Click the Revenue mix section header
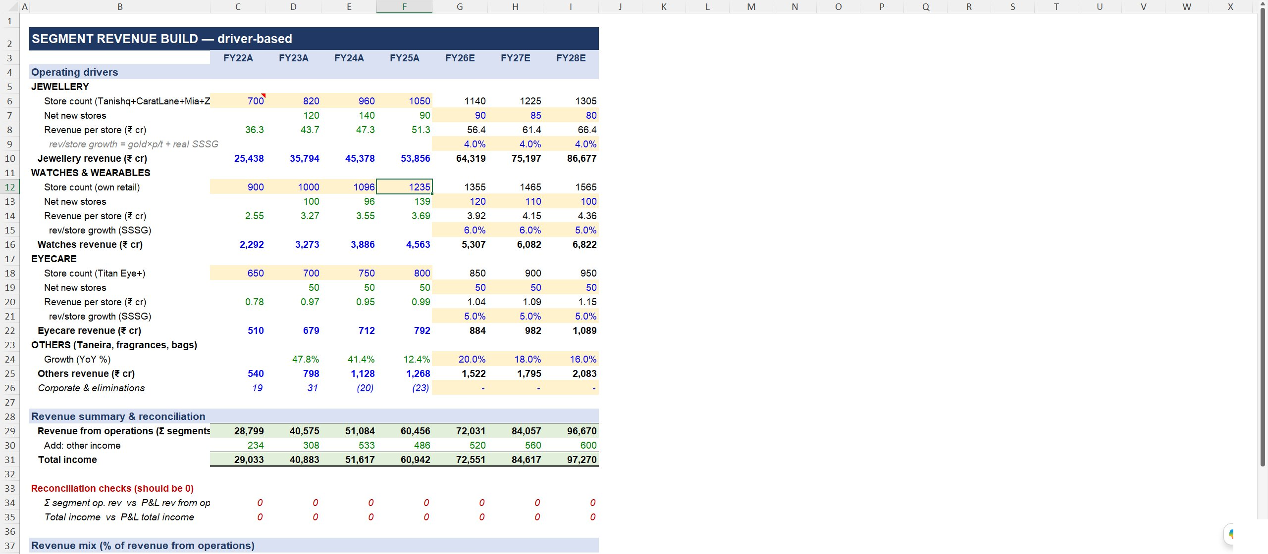This screenshot has height=554, width=1268. click(314, 546)
